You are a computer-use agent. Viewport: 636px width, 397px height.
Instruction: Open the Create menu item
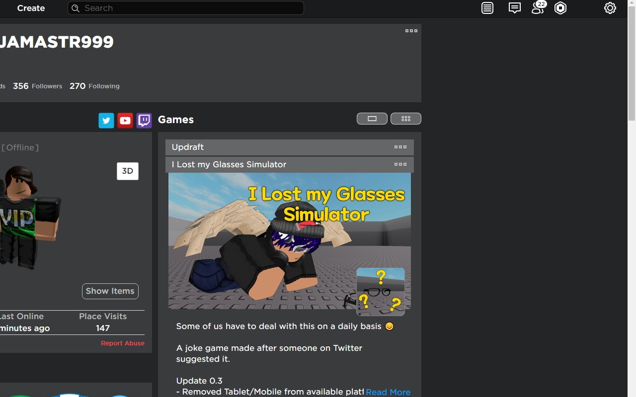31,8
